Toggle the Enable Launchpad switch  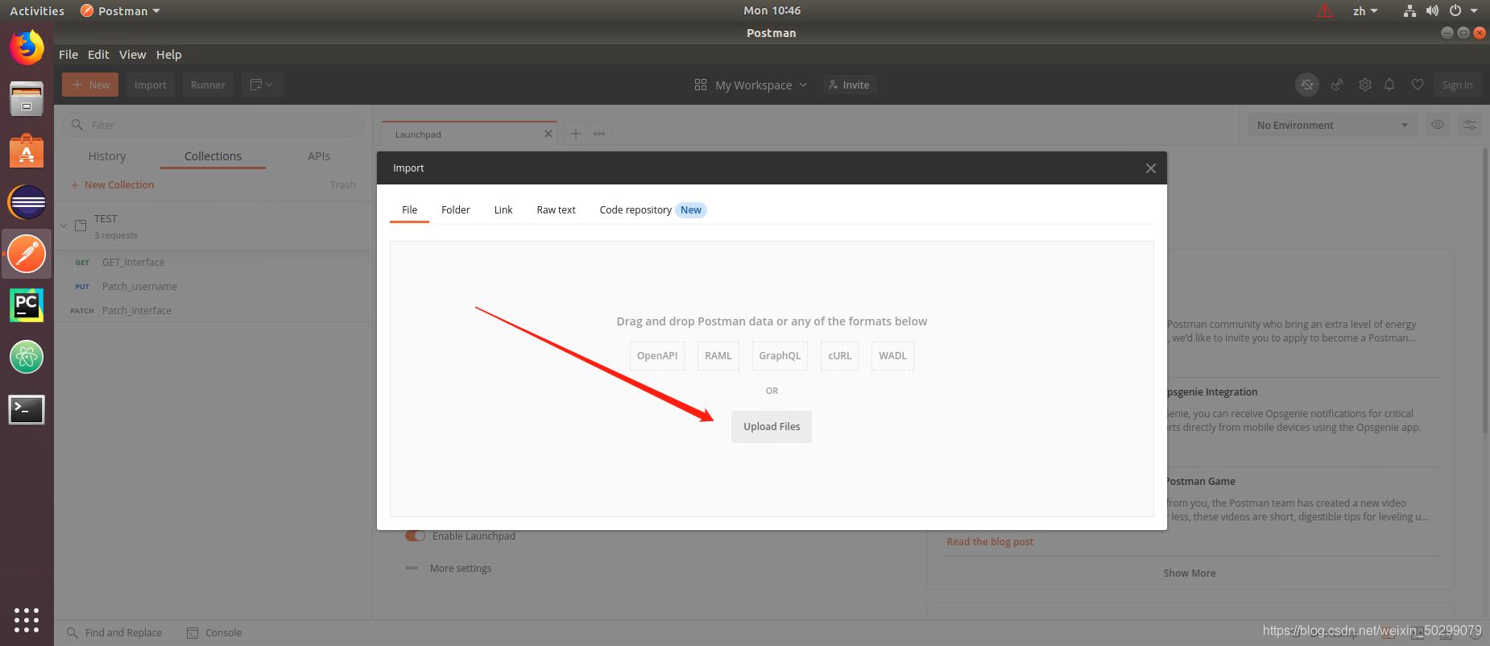pyautogui.click(x=416, y=536)
